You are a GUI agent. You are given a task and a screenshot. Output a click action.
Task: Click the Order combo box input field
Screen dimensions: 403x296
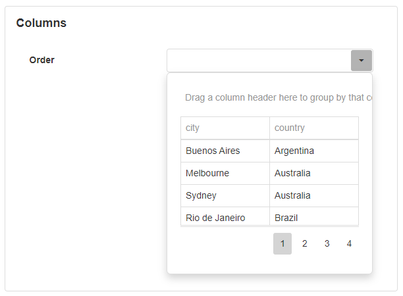coord(259,61)
